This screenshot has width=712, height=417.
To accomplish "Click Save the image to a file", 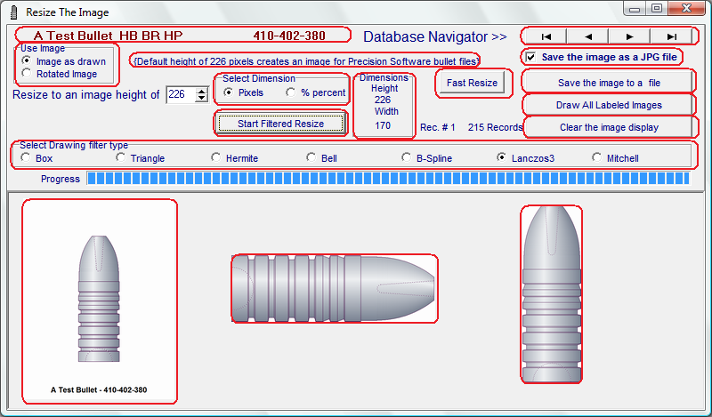I will [x=609, y=83].
